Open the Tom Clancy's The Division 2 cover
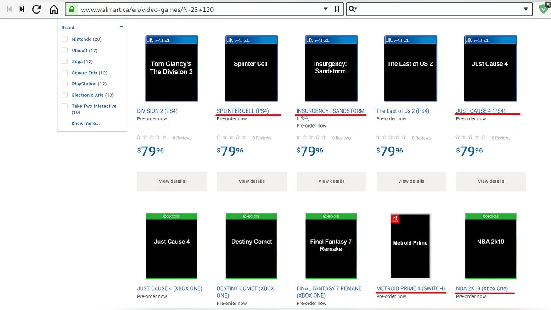The height and width of the screenshot is (310, 551). 171,68
